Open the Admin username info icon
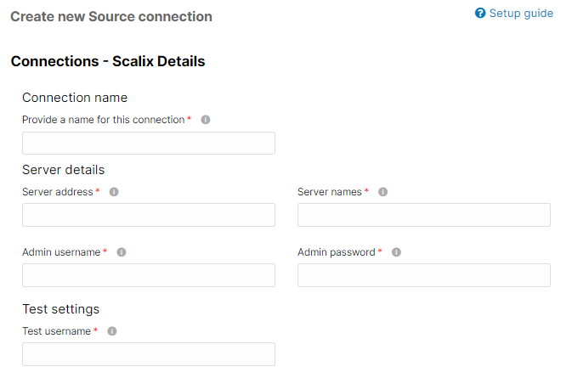 click(122, 252)
